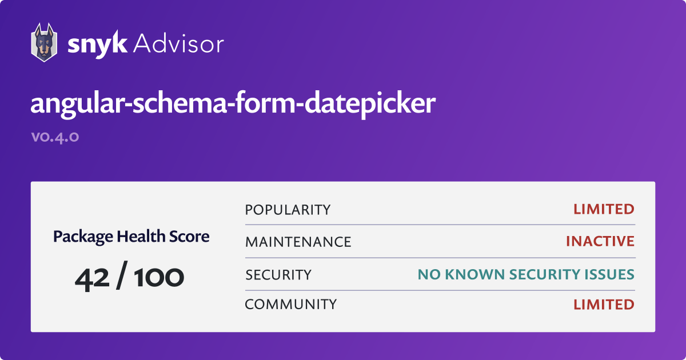
Task: Click the INACTIVE maintenance status
Action: pos(600,241)
